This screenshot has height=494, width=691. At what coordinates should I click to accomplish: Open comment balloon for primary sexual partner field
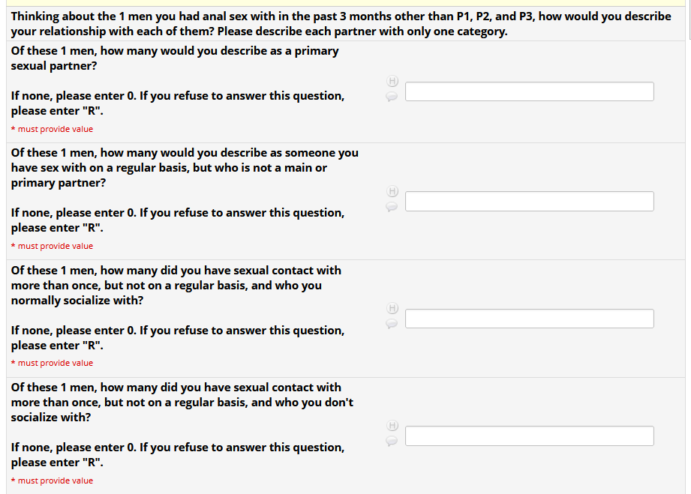tap(391, 97)
